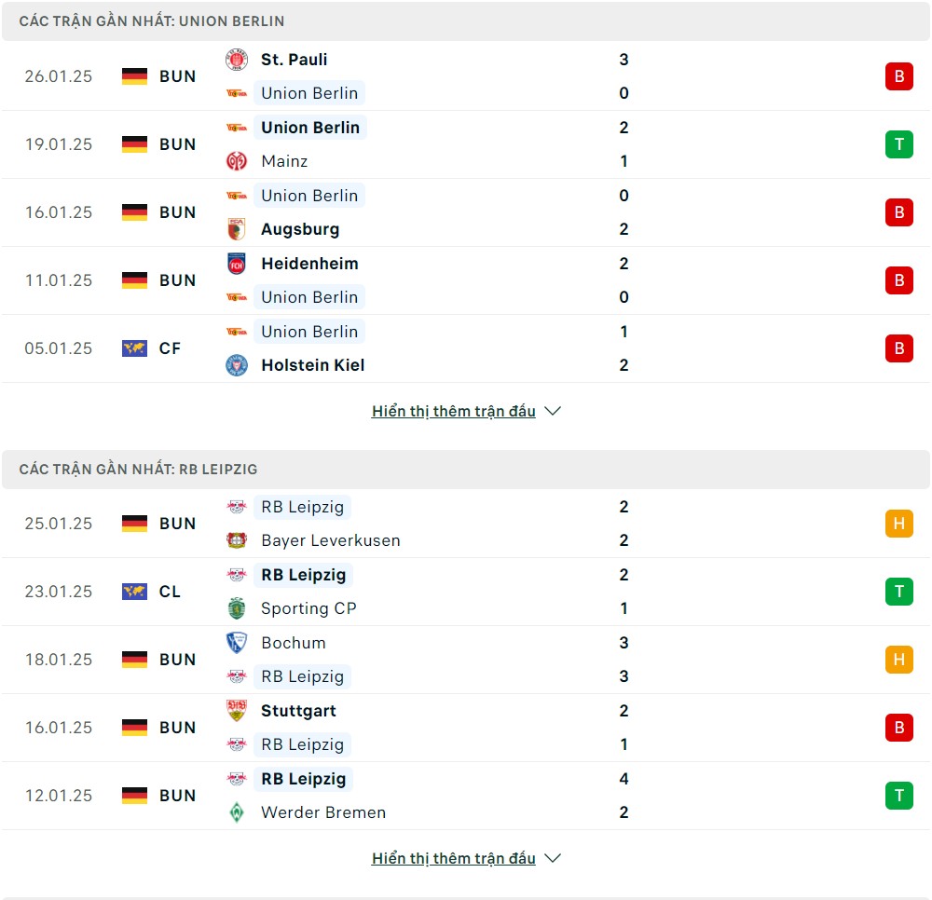Click the Union Berlin team name on 26.01.25

[x=309, y=93]
